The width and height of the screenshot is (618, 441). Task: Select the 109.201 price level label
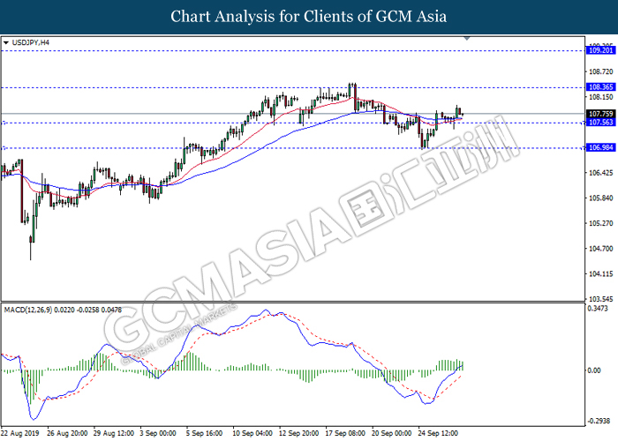pos(600,50)
